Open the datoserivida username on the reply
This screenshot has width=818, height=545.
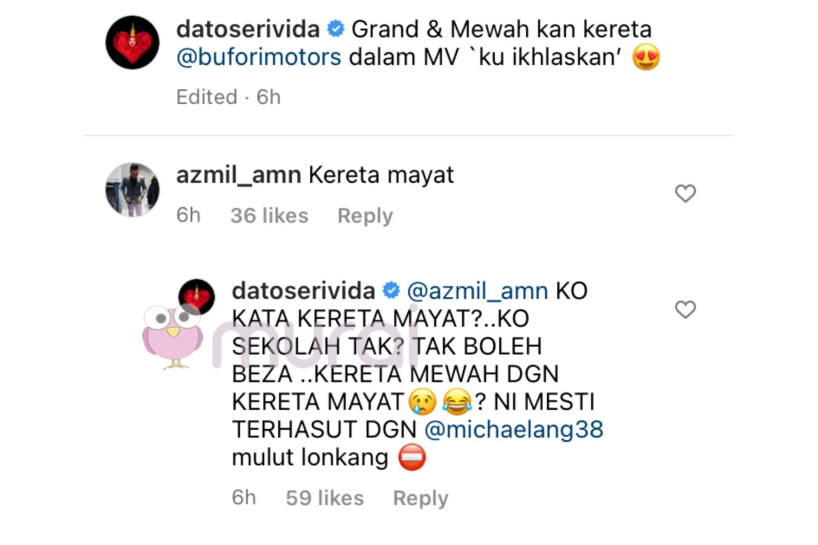point(303,291)
